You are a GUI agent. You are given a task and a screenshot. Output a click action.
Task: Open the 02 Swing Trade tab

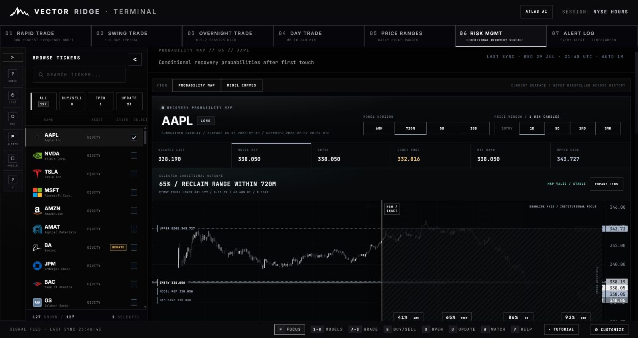[137, 36]
